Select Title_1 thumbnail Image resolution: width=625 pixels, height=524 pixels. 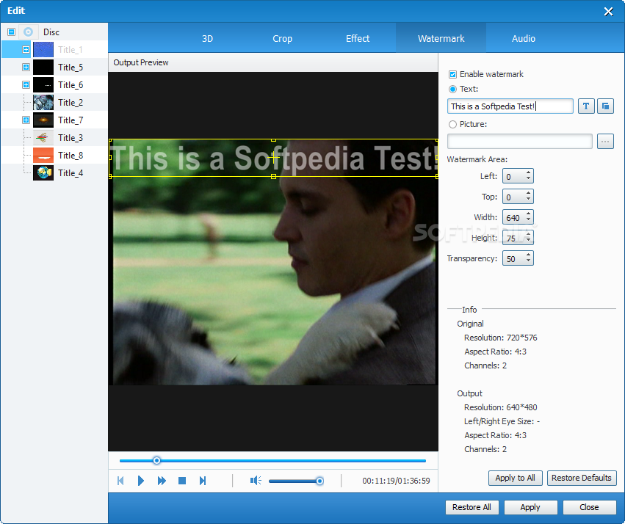point(43,50)
